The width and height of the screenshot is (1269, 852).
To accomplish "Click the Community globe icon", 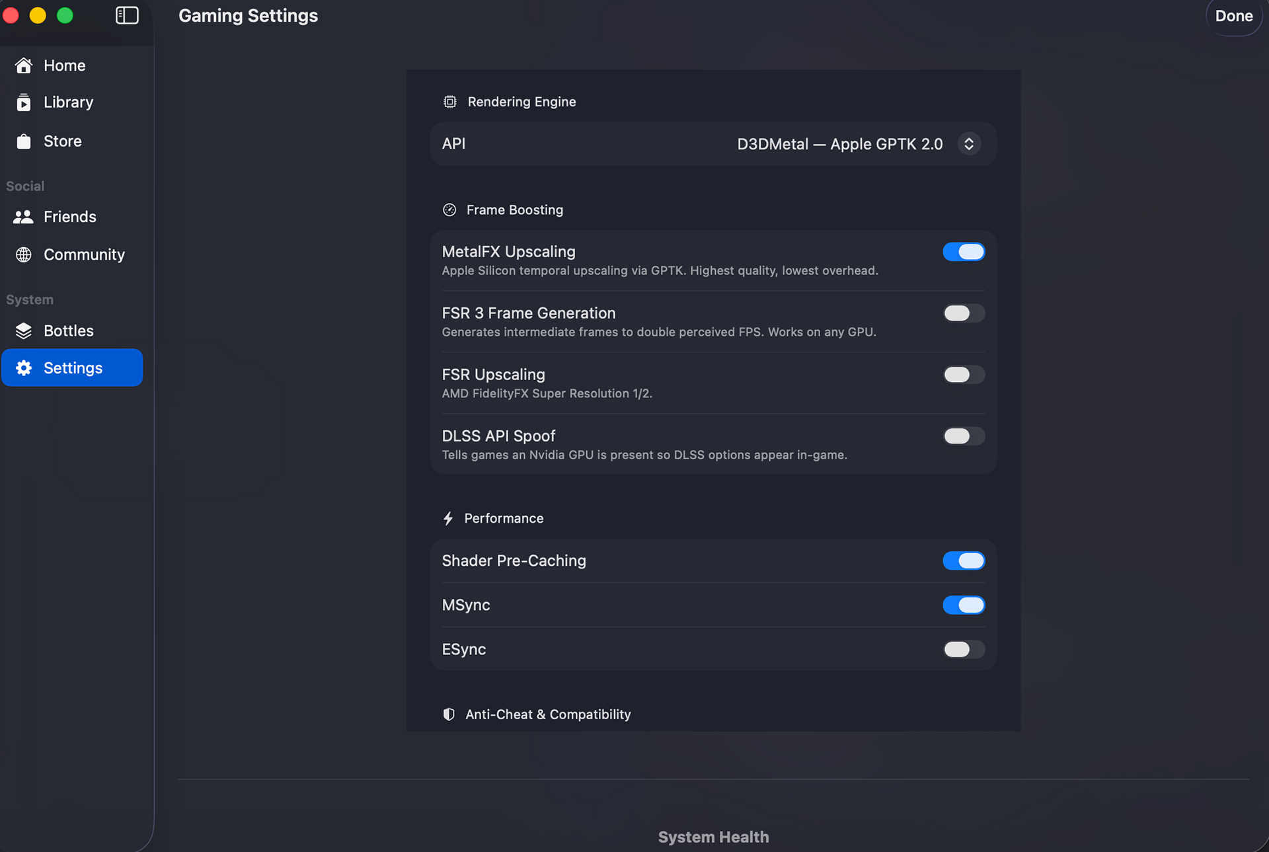I will 24,254.
